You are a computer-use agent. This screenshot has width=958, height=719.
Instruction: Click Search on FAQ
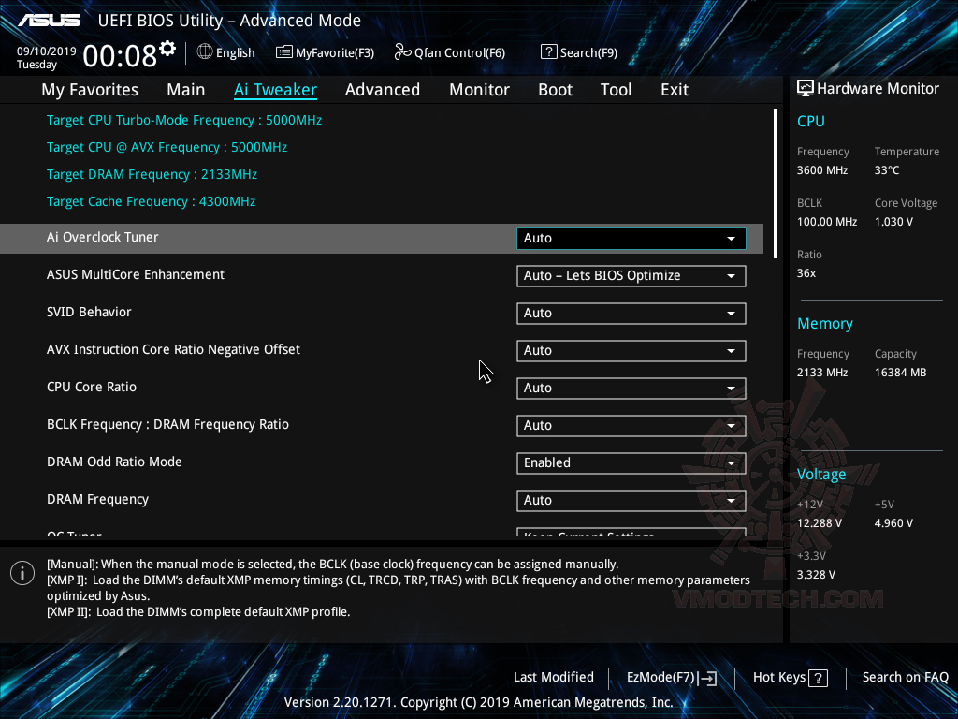point(905,677)
